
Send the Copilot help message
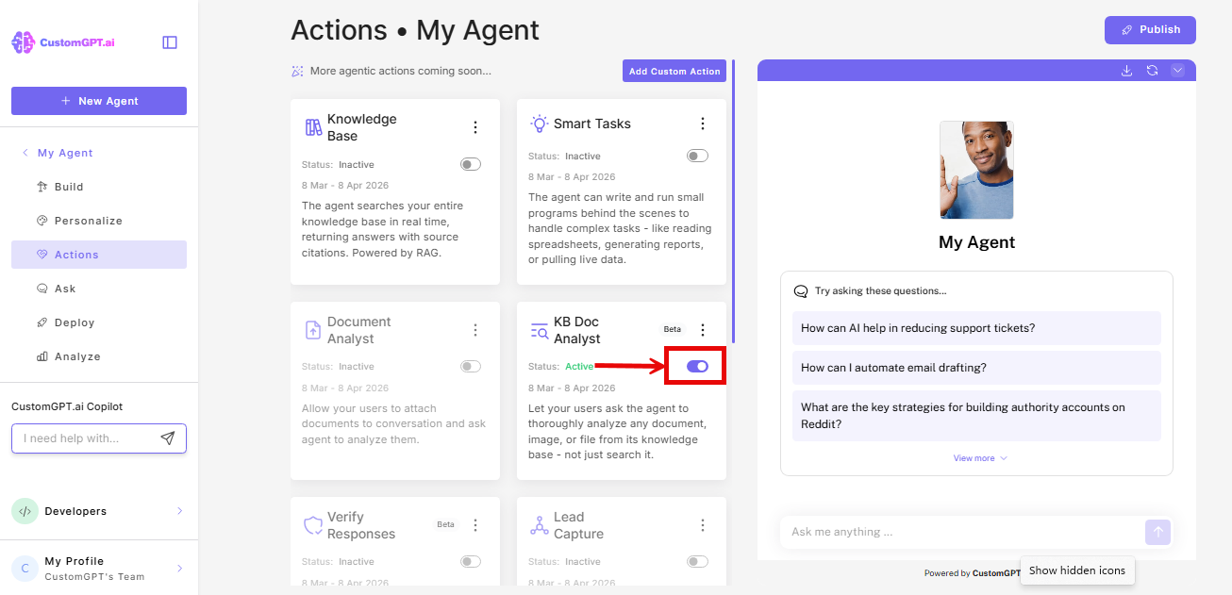coord(168,438)
